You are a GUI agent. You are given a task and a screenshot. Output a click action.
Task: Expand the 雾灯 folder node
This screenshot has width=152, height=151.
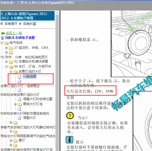(x=11, y=140)
